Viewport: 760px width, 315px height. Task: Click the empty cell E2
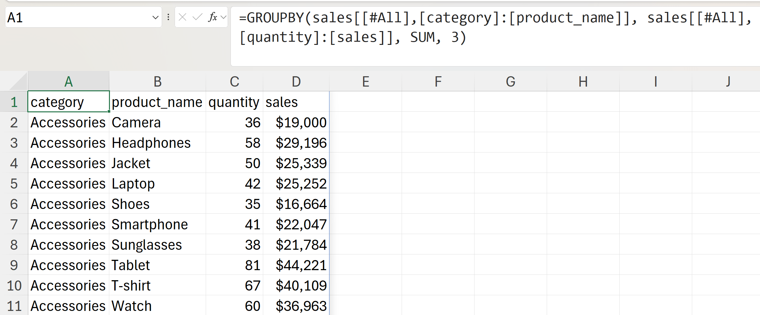click(365, 122)
